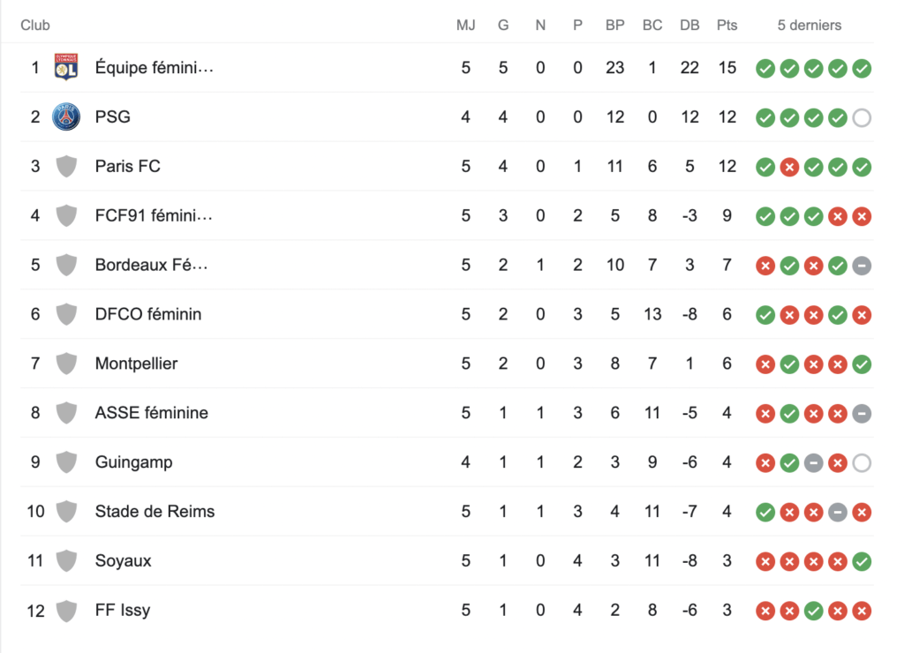Click PSG's empty upcoming match circle
The image size is (904, 653).
(862, 117)
